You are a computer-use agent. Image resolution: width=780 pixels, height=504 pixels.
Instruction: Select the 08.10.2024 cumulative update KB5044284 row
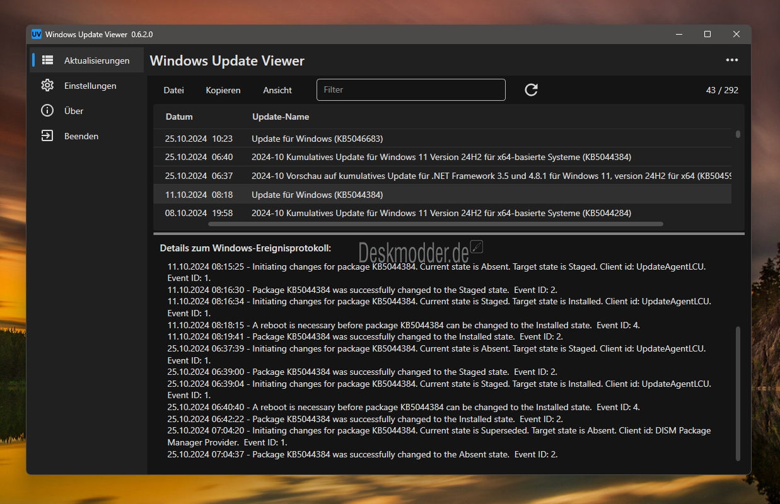click(x=443, y=213)
